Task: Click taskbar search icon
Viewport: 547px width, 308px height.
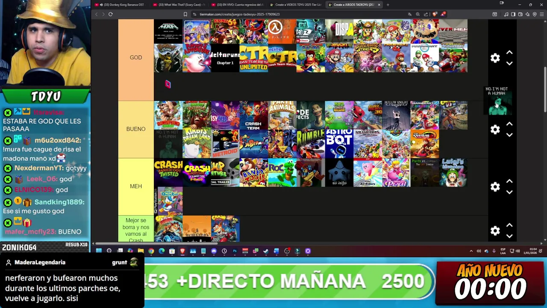Action: pyautogui.click(x=109, y=251)
